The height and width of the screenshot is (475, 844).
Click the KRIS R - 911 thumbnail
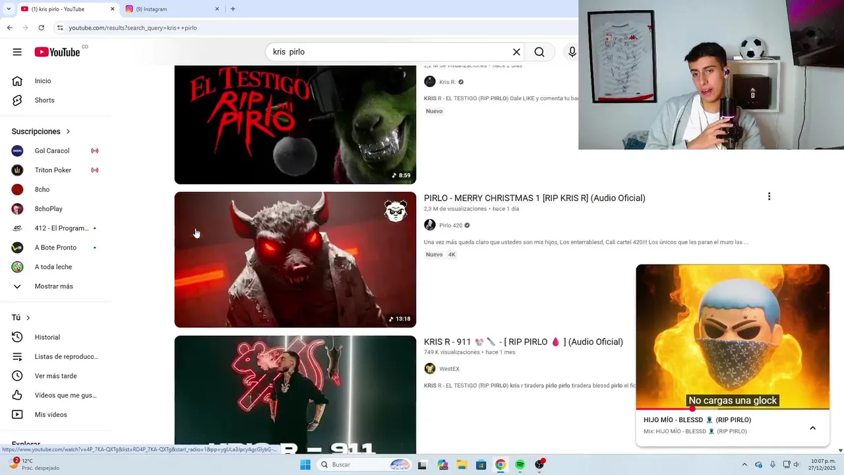(295, 395)
